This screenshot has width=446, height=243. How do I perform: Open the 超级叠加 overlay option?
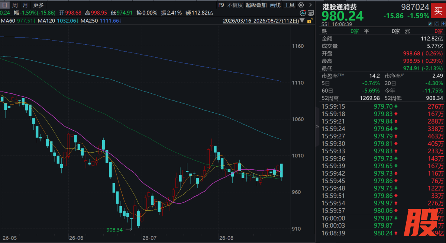click(x=256, y=5)
